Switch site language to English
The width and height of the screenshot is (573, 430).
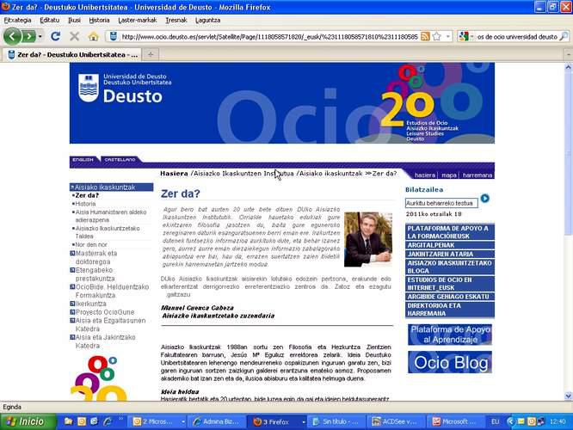[x=83, y=160]
